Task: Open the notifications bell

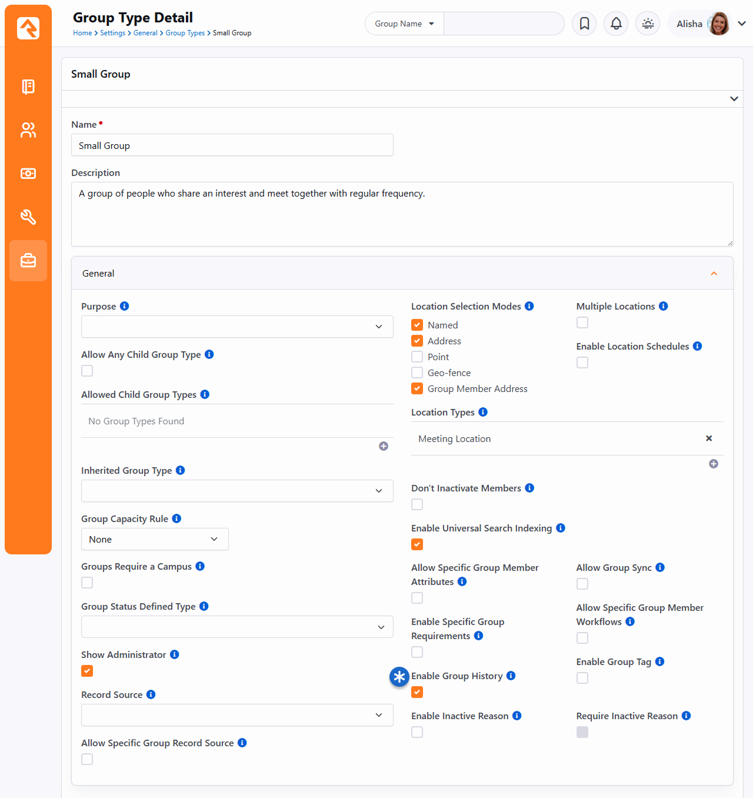Action: (616, 24)
